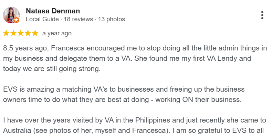Click the line 'today we are still going strong'
The image size is (273, 139).
pos(52,69)
